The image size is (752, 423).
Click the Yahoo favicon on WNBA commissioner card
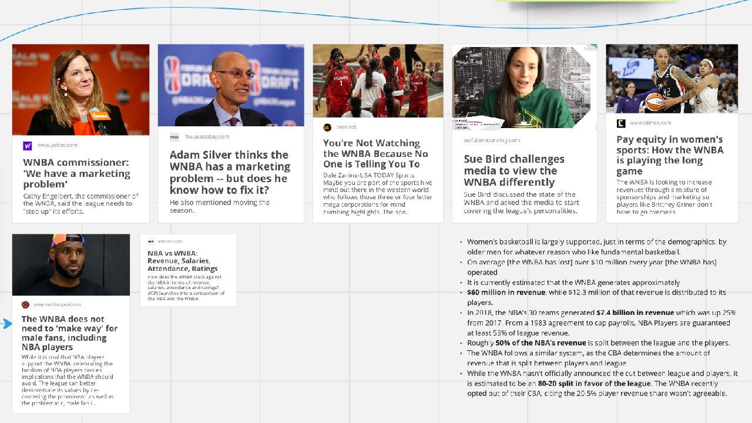click(28, 146)
